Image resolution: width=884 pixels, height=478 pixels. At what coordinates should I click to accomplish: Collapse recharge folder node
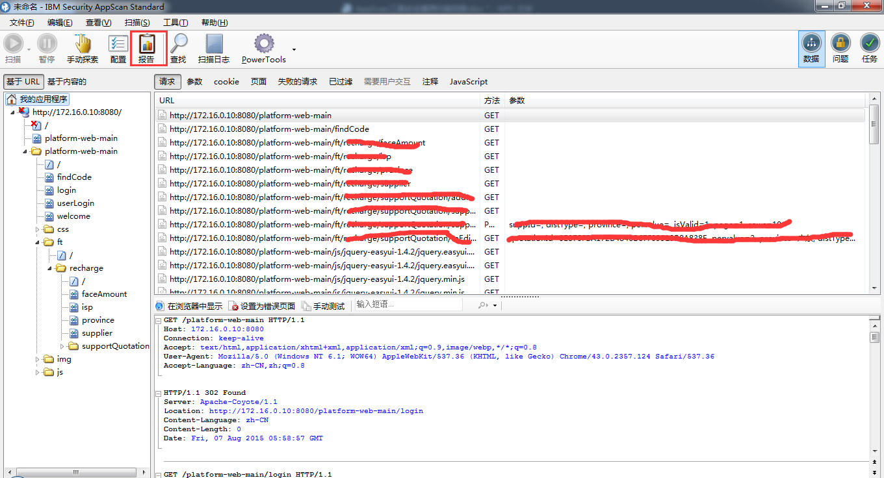point(49,268)
